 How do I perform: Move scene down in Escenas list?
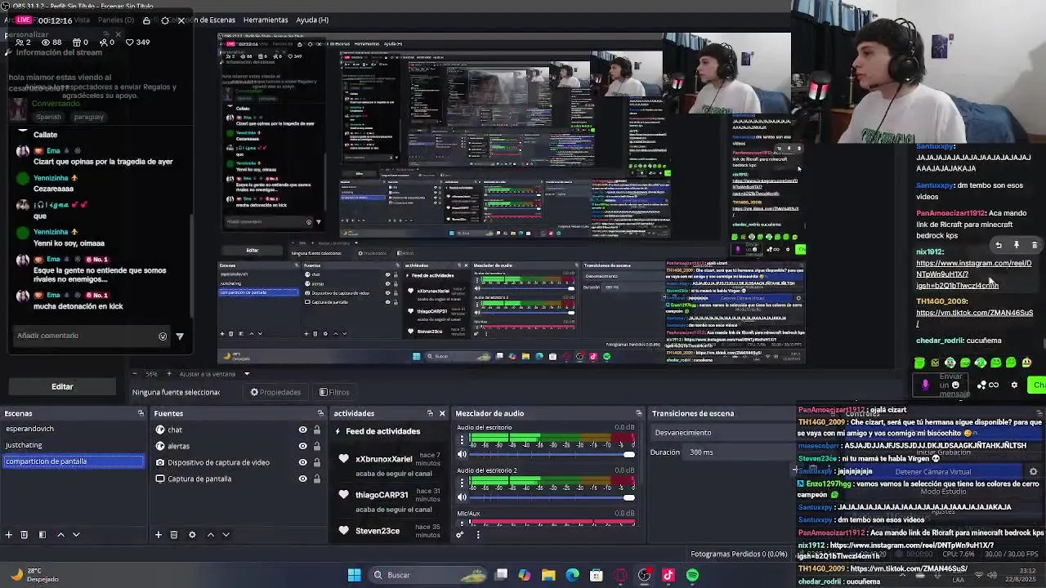point(76,535)
